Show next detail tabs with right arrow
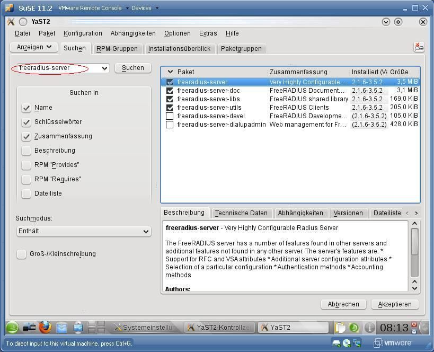Viewport: 434px width, 352px height. (x=417, y=213)
